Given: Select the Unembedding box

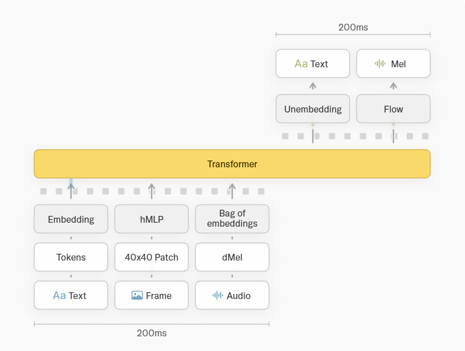Looking at the screenshot, I should [x=313, y=109].
